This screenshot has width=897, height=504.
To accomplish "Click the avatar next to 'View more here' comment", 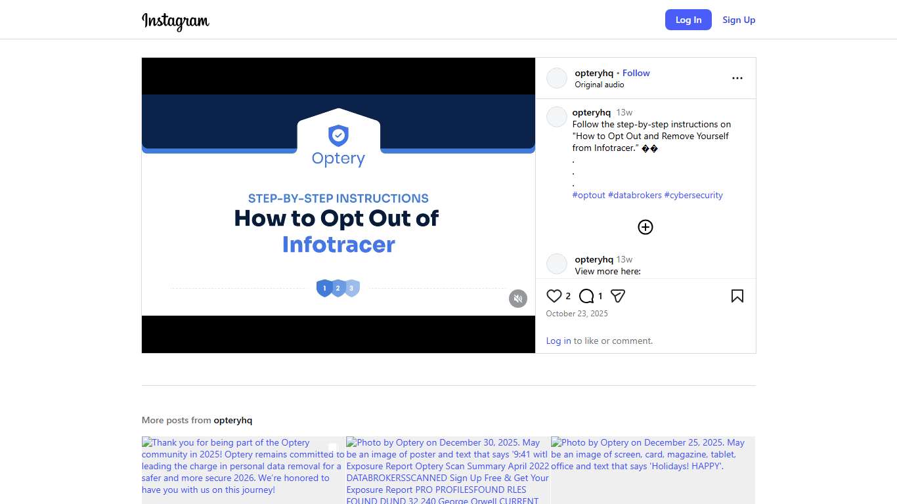I will click(557, 264).
